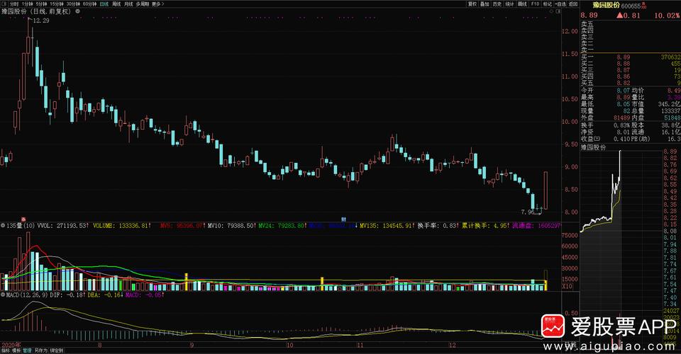Image resolution: width=681 pixels, height=354 pixels.
Task: Click the square window icon at chart top-right
Action: [558, 11]
